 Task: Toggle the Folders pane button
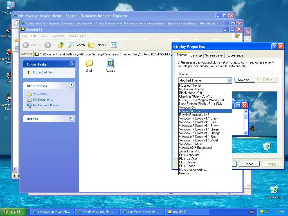pyautogui.click(x=97, y=45)
